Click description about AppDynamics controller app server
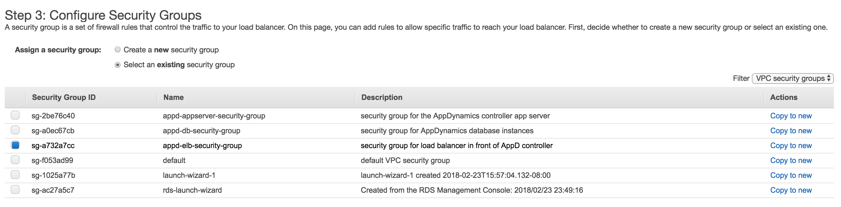Screen dimensions: 841x207 tap(455, 116)
